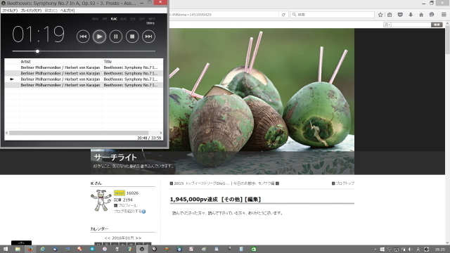Click the MP3 format indicator in player
The height and width of the screenshot is (253, 450).
(152, 19)
